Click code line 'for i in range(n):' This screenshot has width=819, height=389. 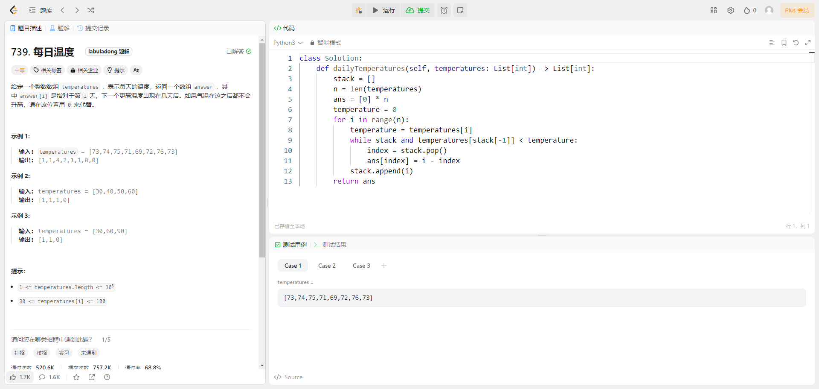click(371, 120)
